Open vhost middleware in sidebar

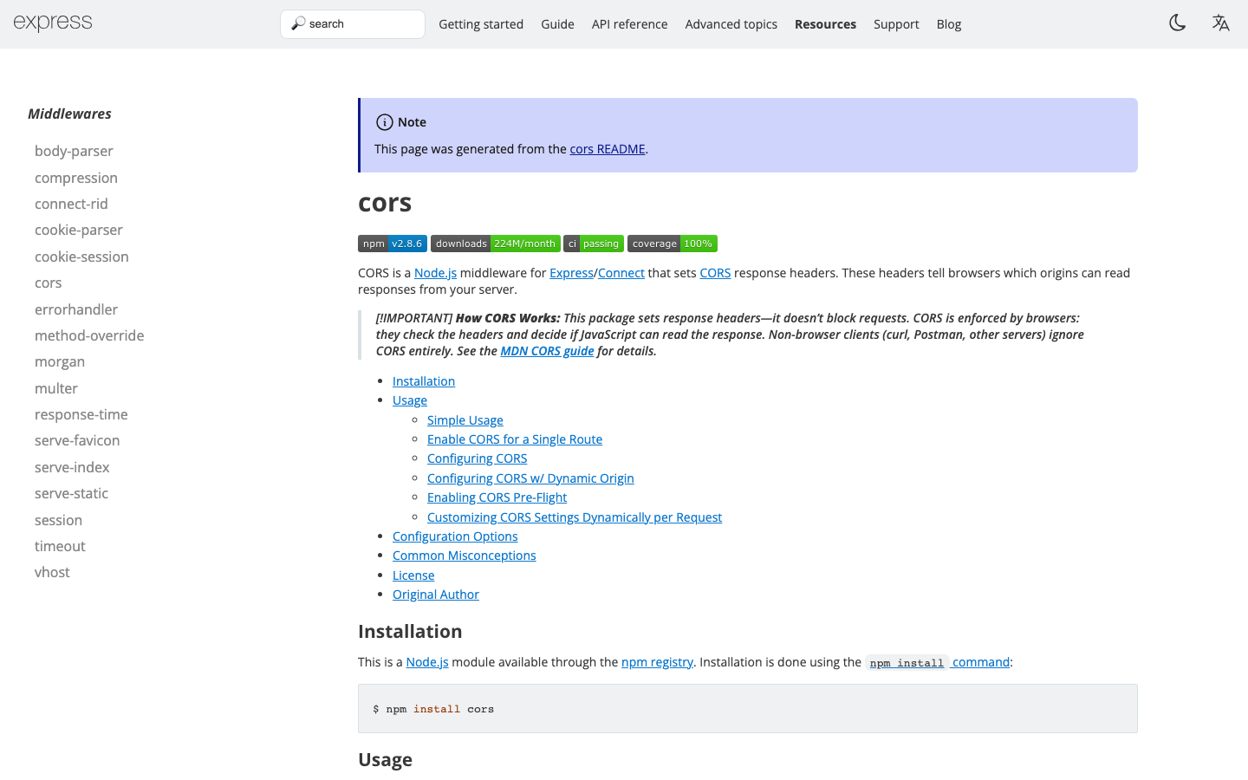pos(52,572)
